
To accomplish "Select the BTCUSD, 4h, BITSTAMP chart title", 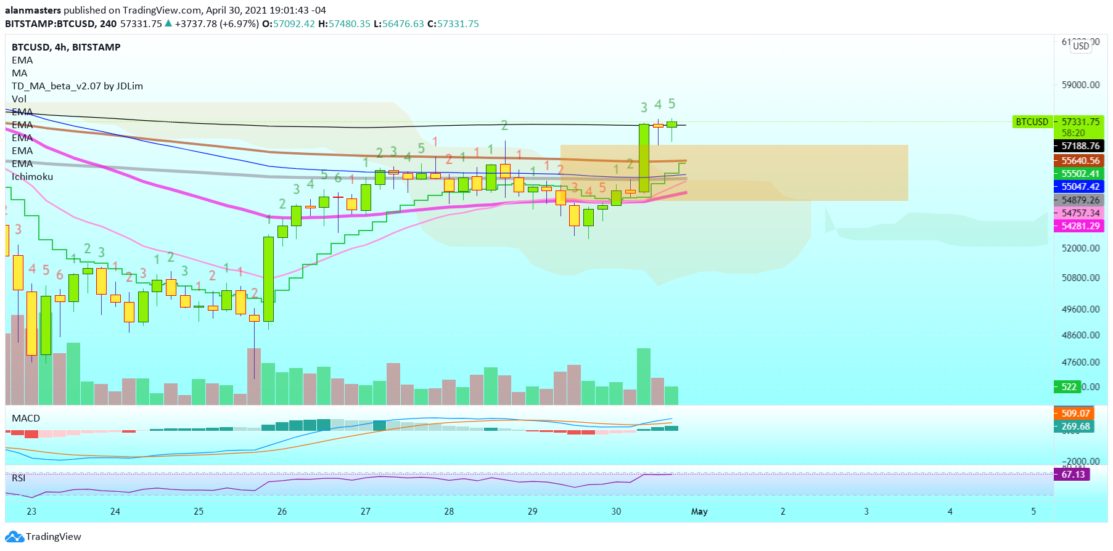I will 66,47.
